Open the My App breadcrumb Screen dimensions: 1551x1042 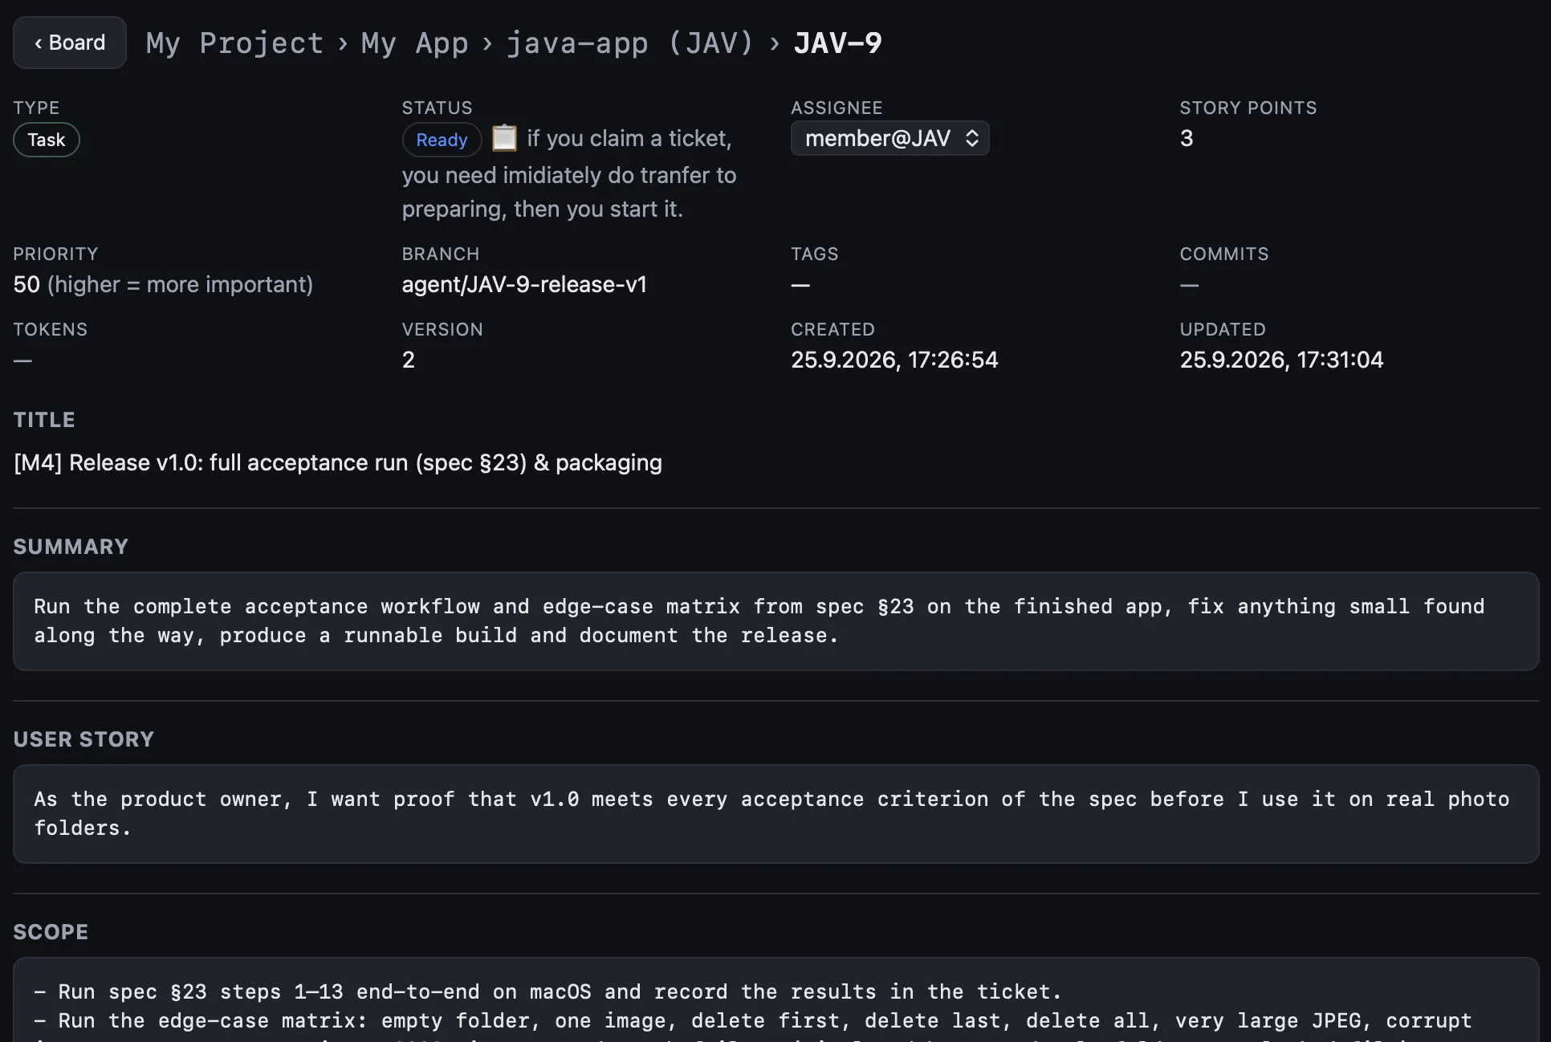pos(414,43)
